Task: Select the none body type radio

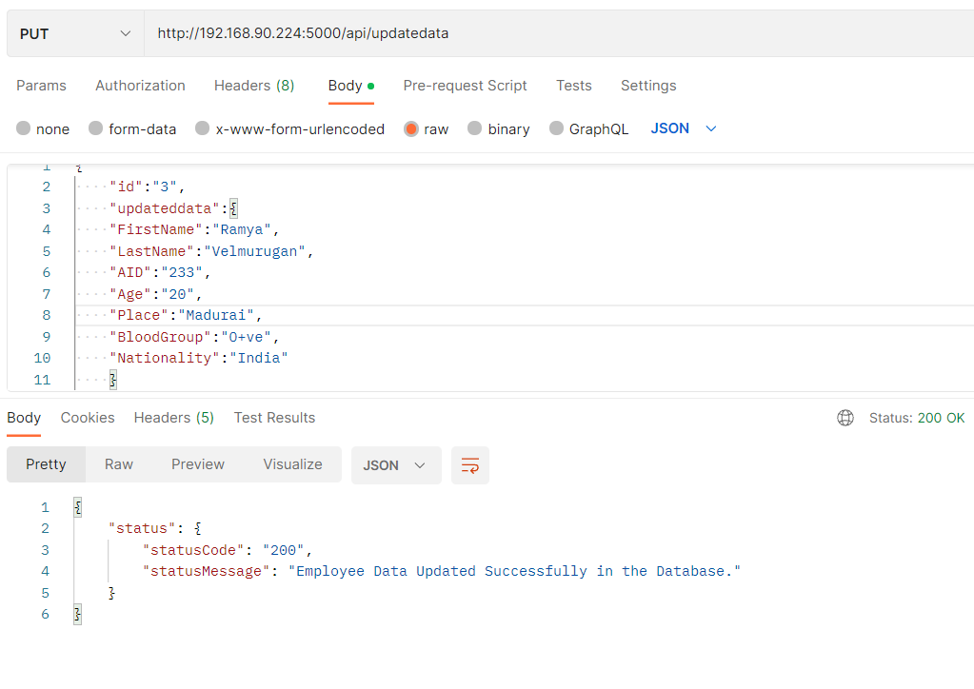Action: pyautogui.click(x=24, y=128)
